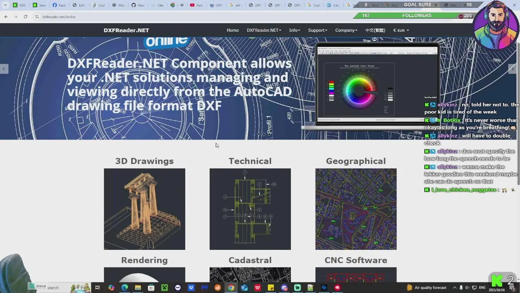The image size is (520, 293).
Task: Switch to the 'Mon' tab
Action: pyautogui.click(x=119, y=5)
